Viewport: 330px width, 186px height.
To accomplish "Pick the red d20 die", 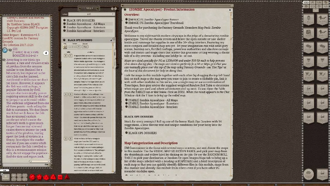I will [32, 177].
